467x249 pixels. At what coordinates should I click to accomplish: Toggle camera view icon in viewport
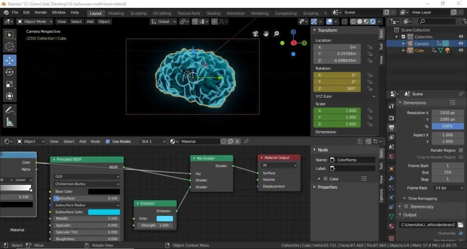click(256, 34)
